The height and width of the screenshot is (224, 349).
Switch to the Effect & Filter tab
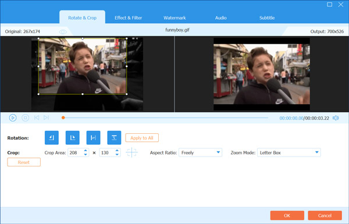click(128, 18)
